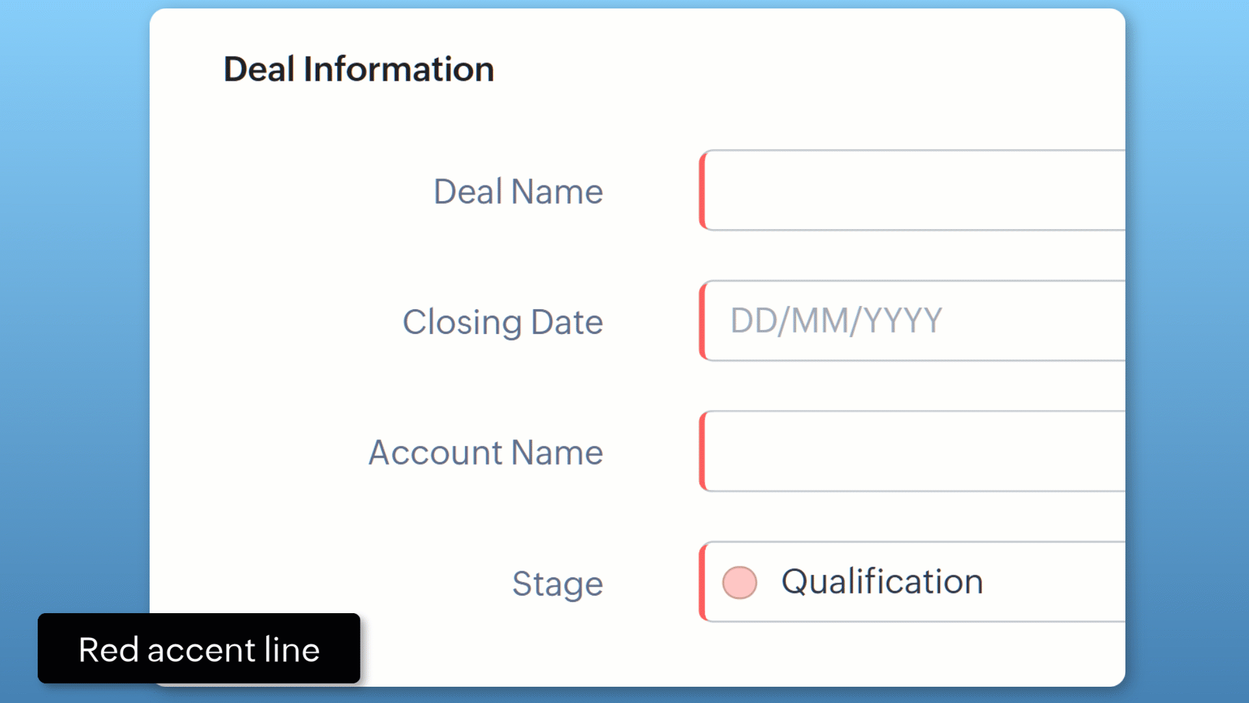Click the Red accent line caption box
The height and width of the screenshot is (703, 1249).
pos(198,648)
